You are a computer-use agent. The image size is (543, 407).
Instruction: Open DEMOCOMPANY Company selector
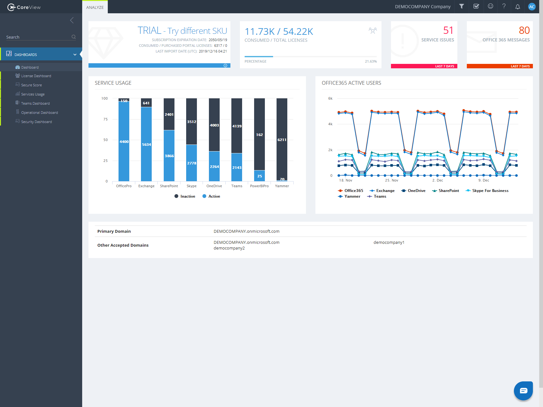(x=423, y=7)
